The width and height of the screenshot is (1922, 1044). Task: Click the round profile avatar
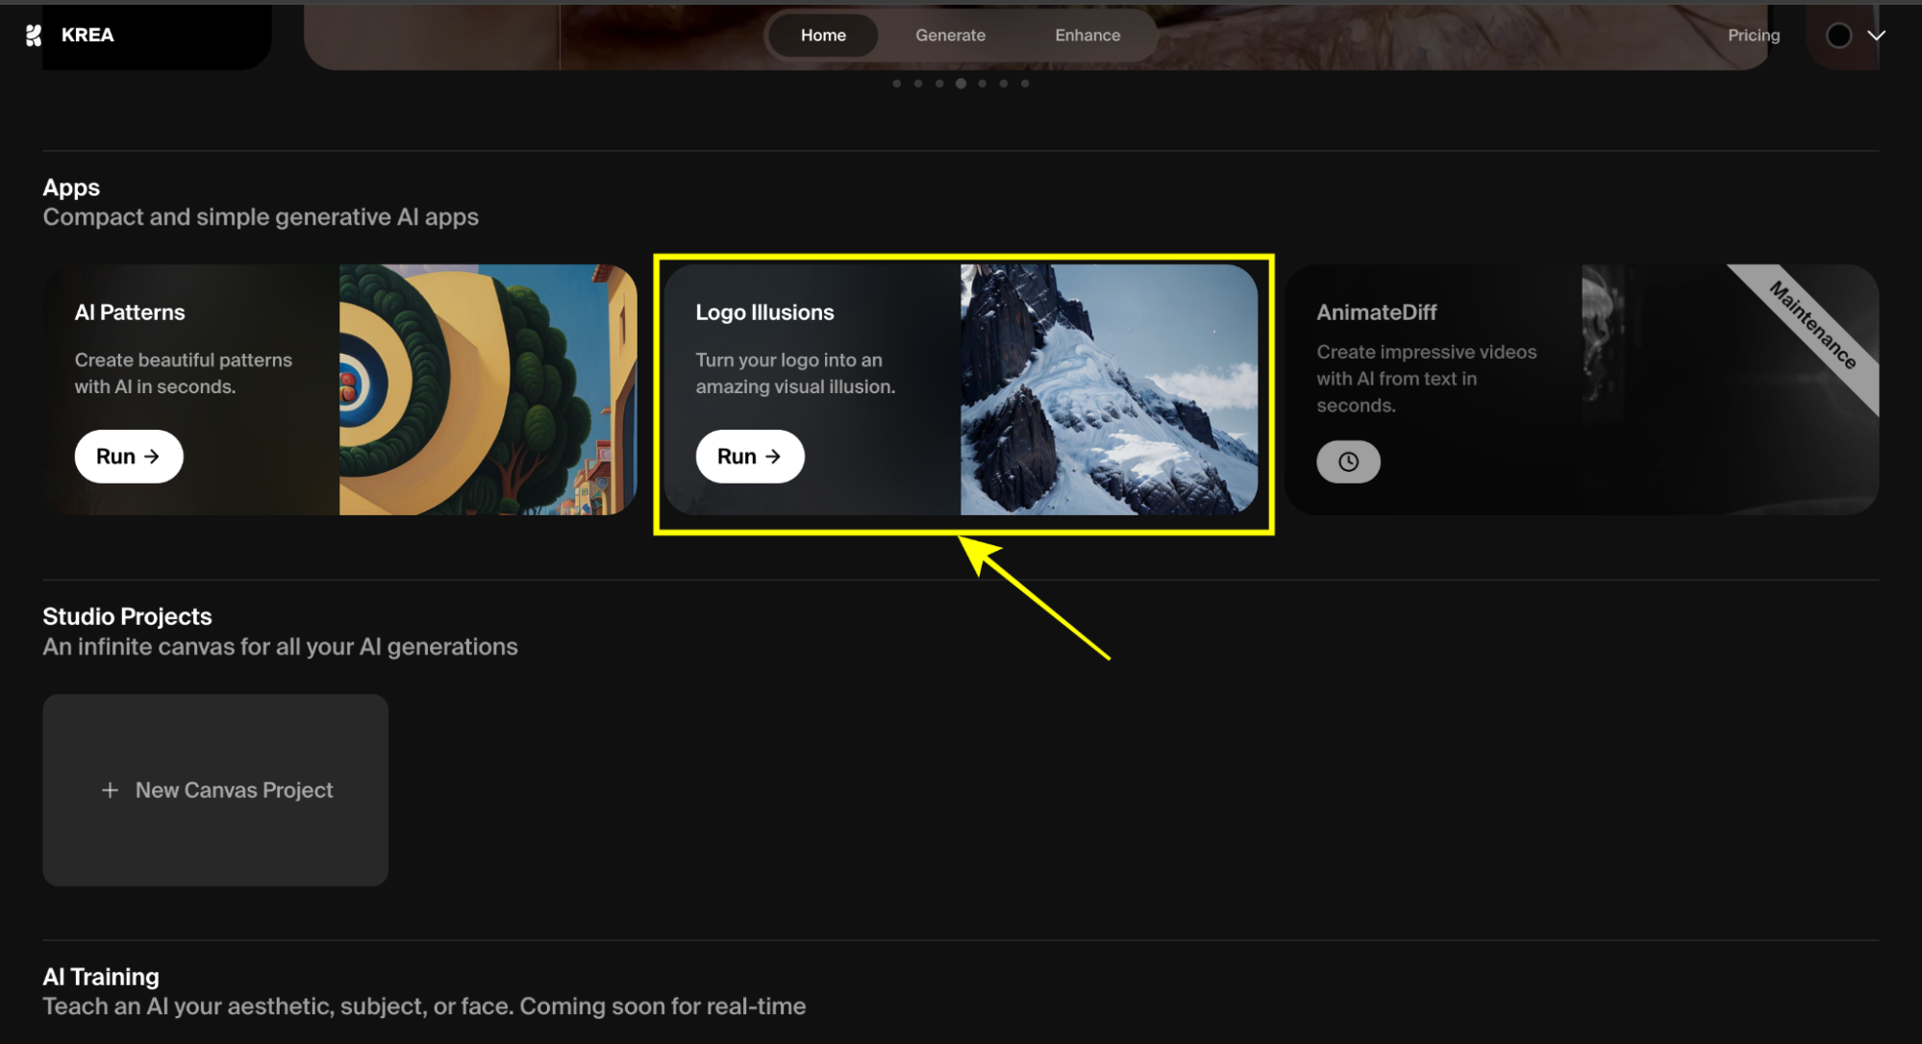pyautogui.click(x=1838, y=36)
